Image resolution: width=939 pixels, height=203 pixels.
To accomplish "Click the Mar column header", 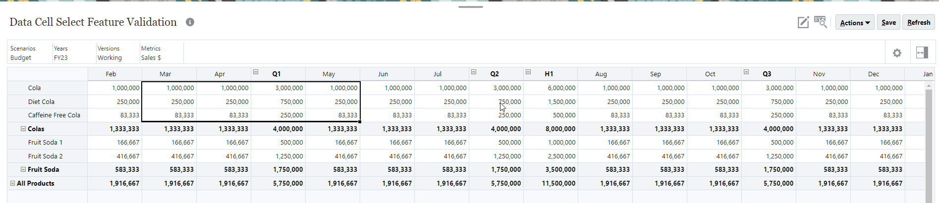I will pyautogui.click(x=169, y=74).
